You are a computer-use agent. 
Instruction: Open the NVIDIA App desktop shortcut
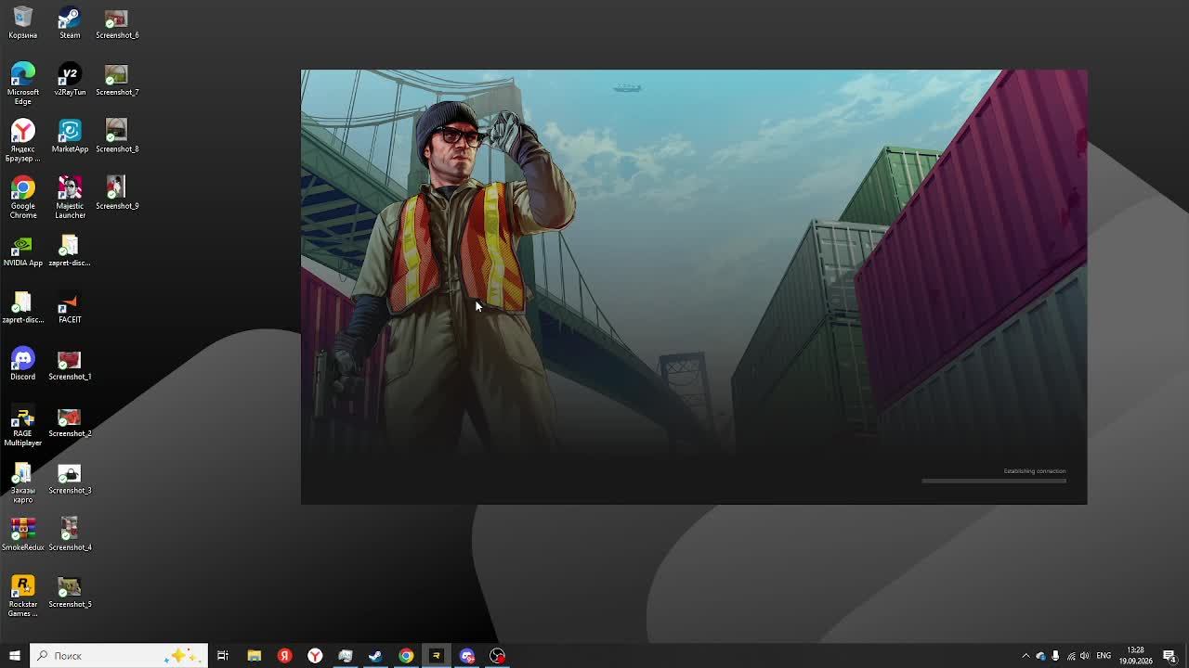(22, 250)
